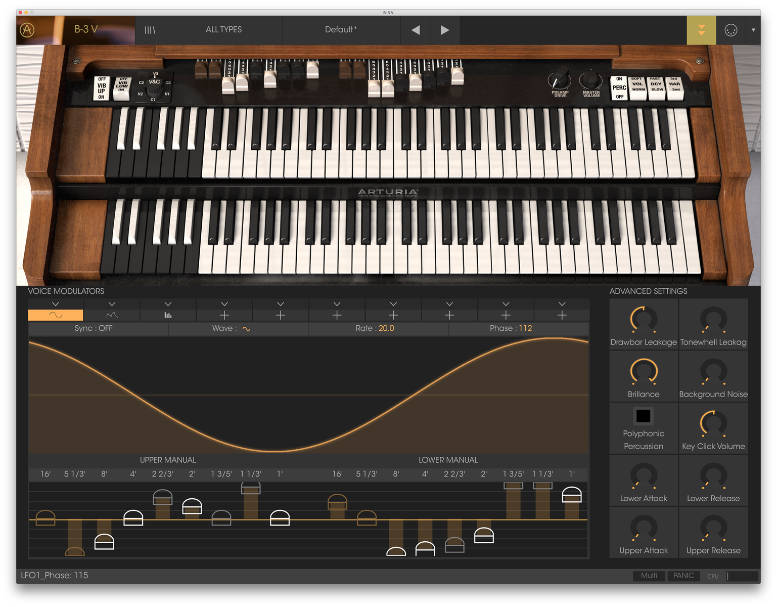777x607 pixels.
Task: Open the chevron above the first modulator slot
Action: click(56, 303)
